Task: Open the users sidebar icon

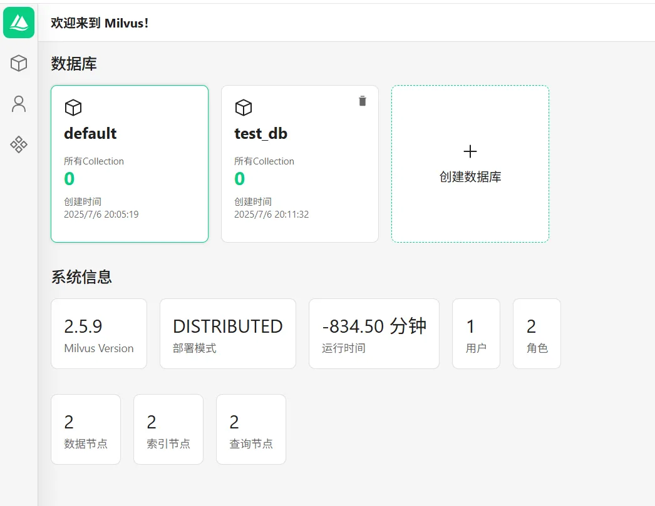Action: pos(19,104)
